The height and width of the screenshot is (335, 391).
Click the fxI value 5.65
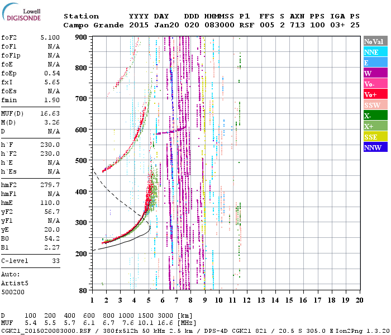tap(52, 82)
